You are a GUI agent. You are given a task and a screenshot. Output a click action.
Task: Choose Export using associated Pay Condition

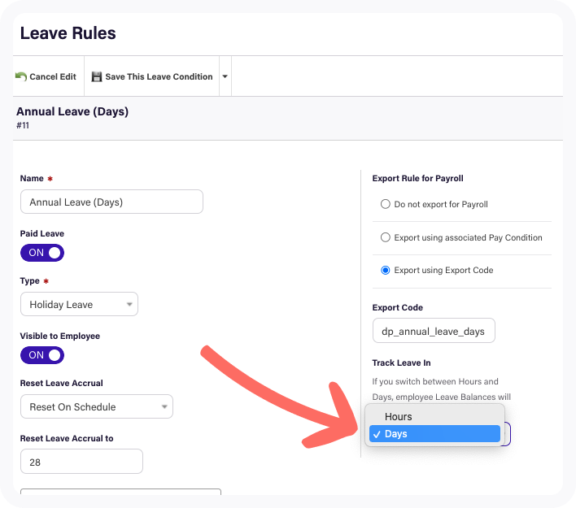(386, 238)
